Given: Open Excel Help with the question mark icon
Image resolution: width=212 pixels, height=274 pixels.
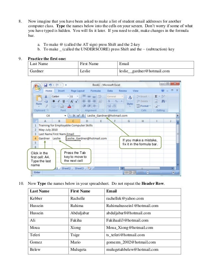Looking at the screenshot, I should [x=162, y=90].
